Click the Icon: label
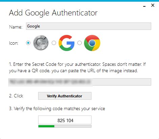Screen dimensions: 159x139 click(x=14, y=43)
